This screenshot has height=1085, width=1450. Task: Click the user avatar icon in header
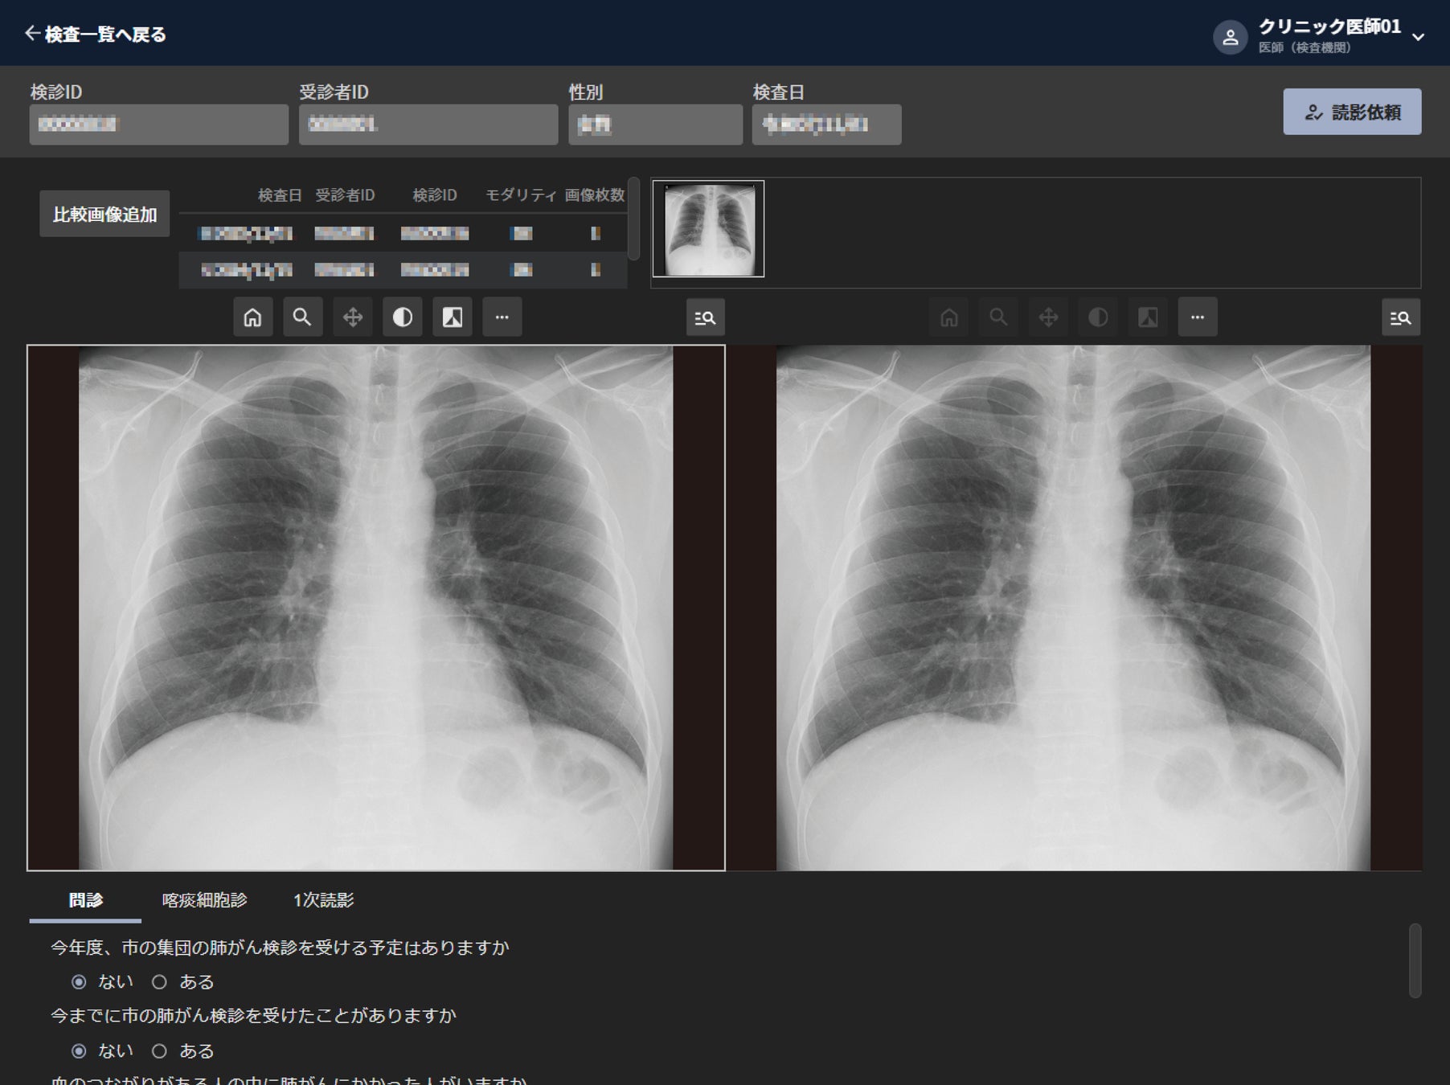(x=1230, y=37)
